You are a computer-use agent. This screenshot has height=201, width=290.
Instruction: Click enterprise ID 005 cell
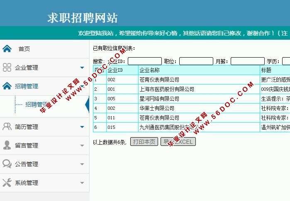[x=122, y=99]
